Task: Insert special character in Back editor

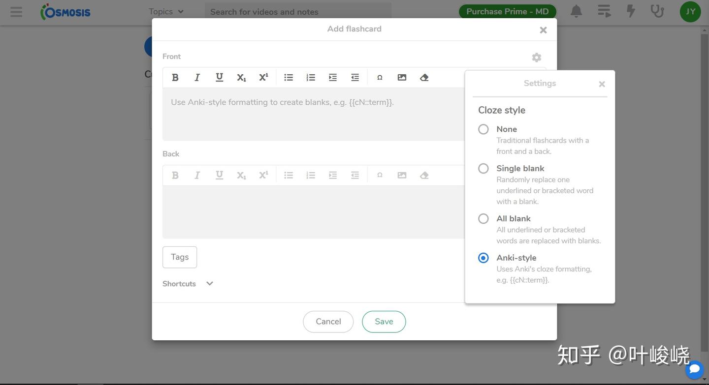Action: (x=380, y=175)
